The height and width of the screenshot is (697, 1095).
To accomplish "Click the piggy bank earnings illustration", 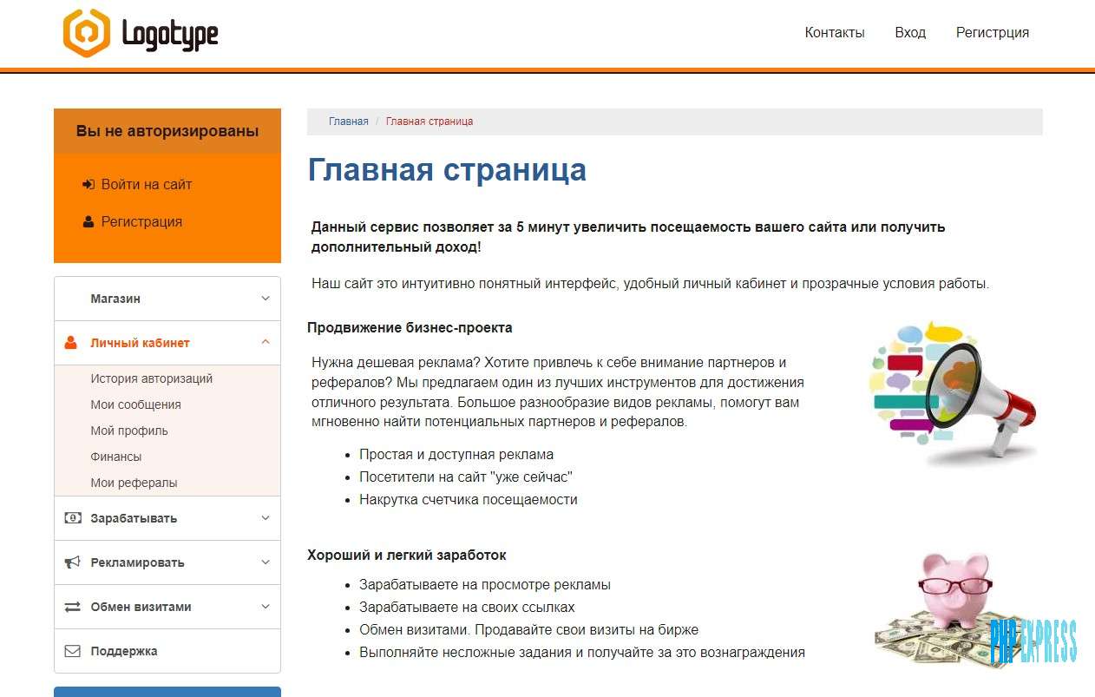I will point(957,610).
